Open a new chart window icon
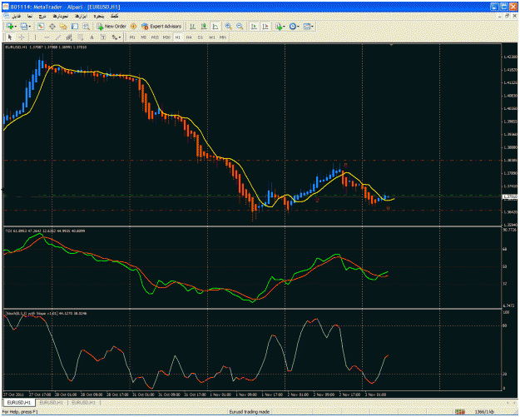 coord(10,26)
